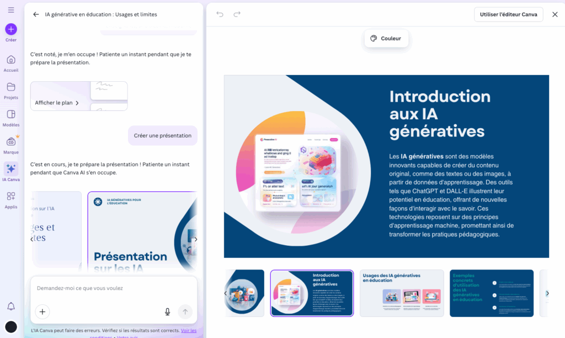This screenshot has width=565, height=338.
Task: Select the Usages des IA génératives slide thumbnail
Action: (x=402, y=293)
